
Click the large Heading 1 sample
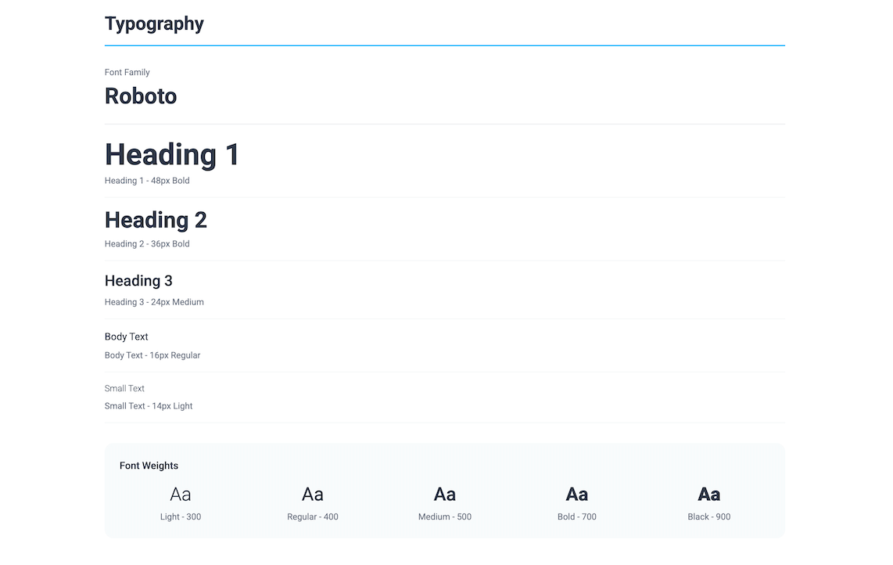point(172,154)
